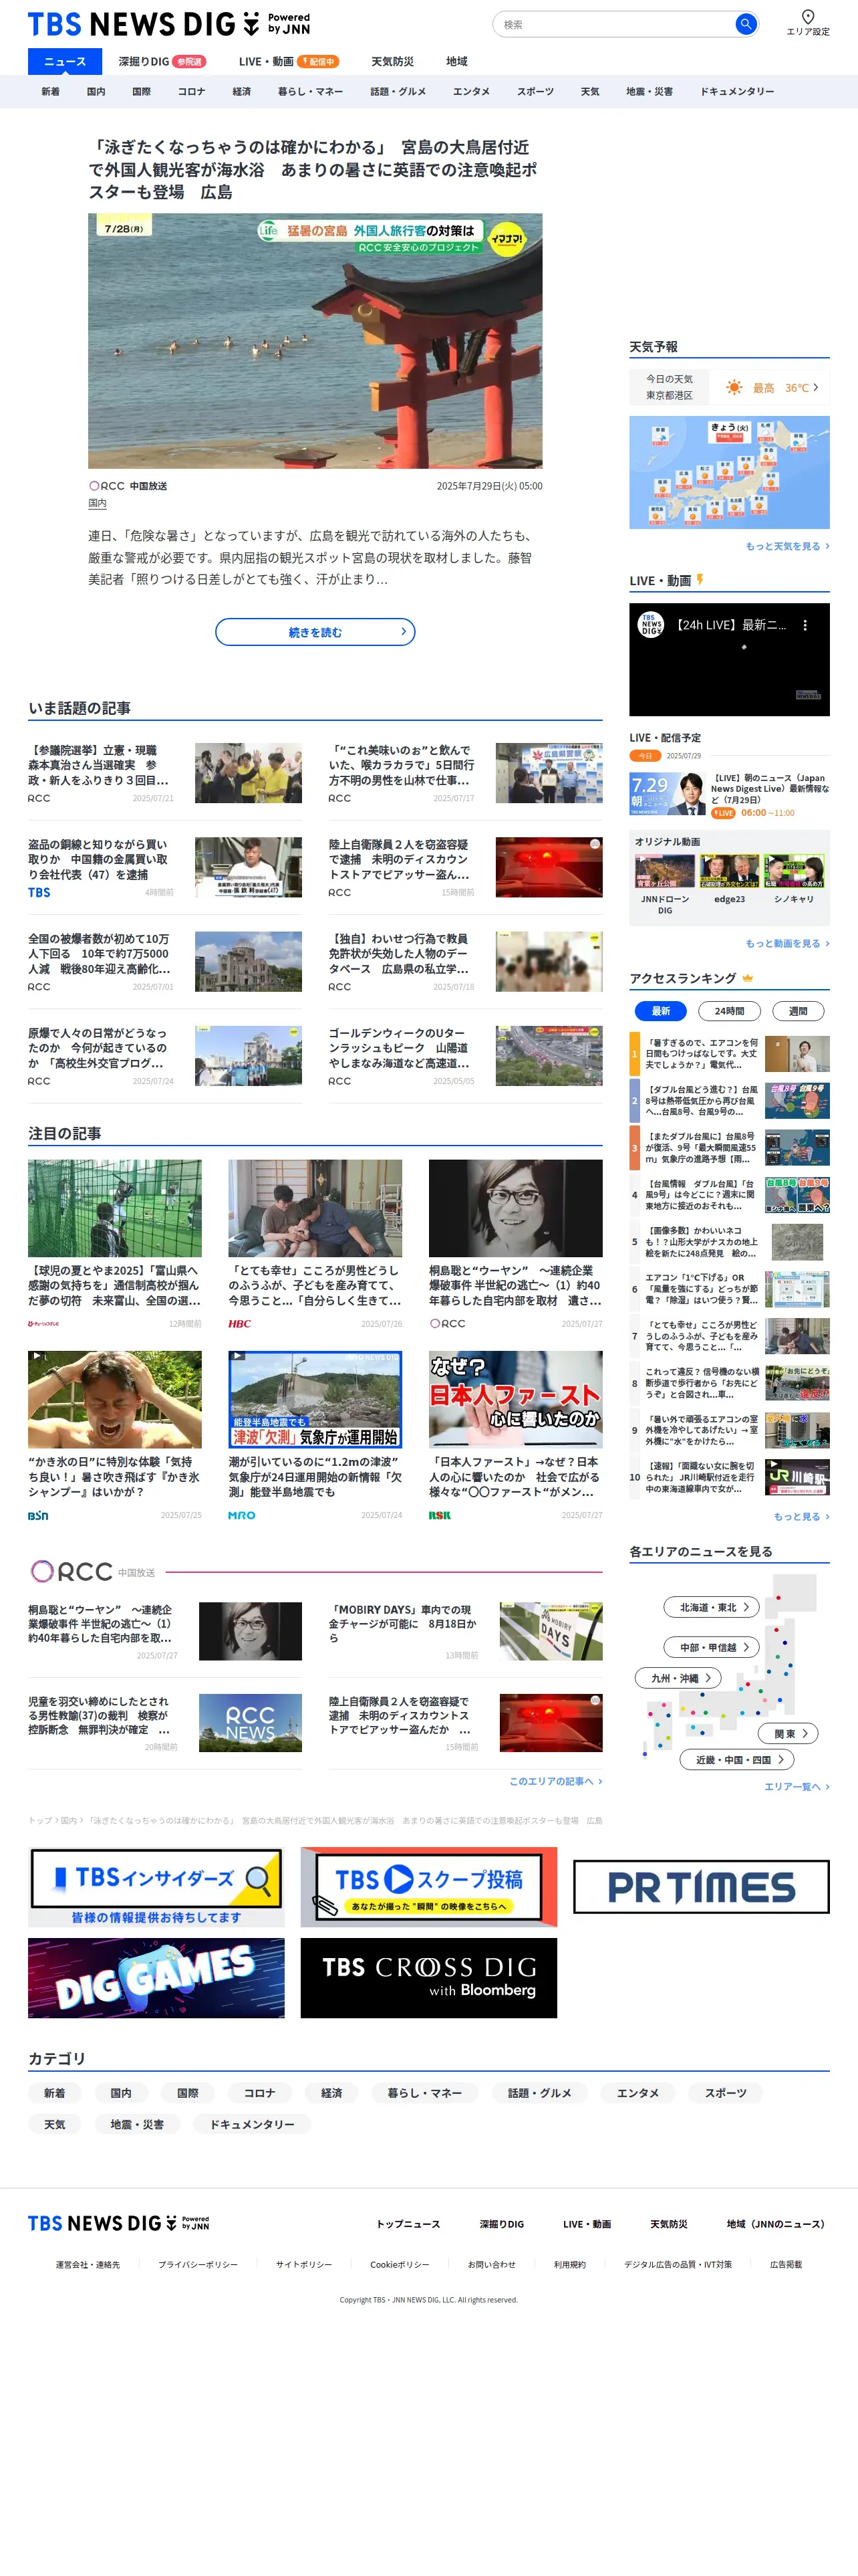Image resolution: width=858 pixels, height=2576 pixels.
Task: Switch to the ニュース main tab
Action: [65, 61]
